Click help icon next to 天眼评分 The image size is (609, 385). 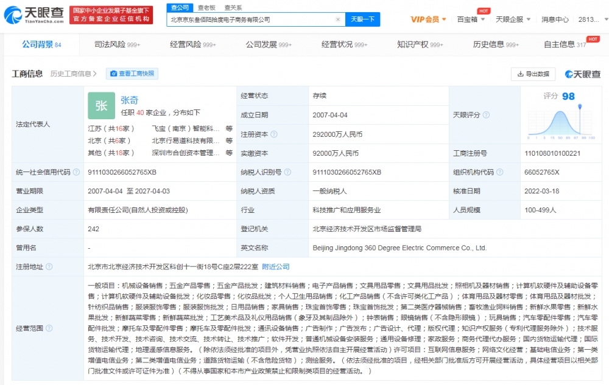[486, 115]
